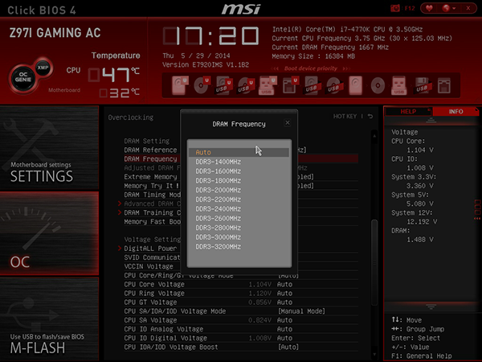Open CPU IOA/IOD Voltage Boost Auto dropdown
The height and width of the screenshot is (362, 482).
288,347
